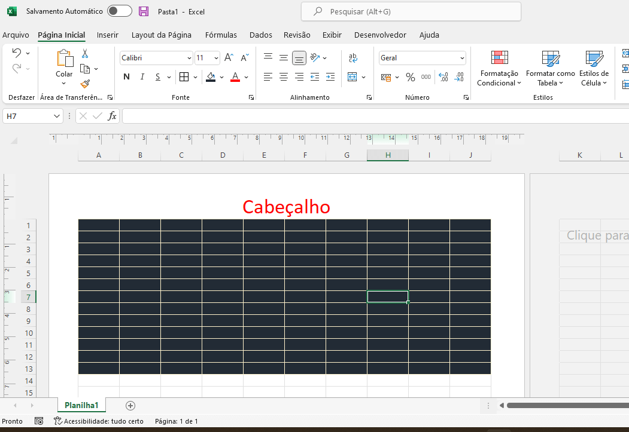
Task: Open the Arquivo menu
Action: (x=16, y=35)
